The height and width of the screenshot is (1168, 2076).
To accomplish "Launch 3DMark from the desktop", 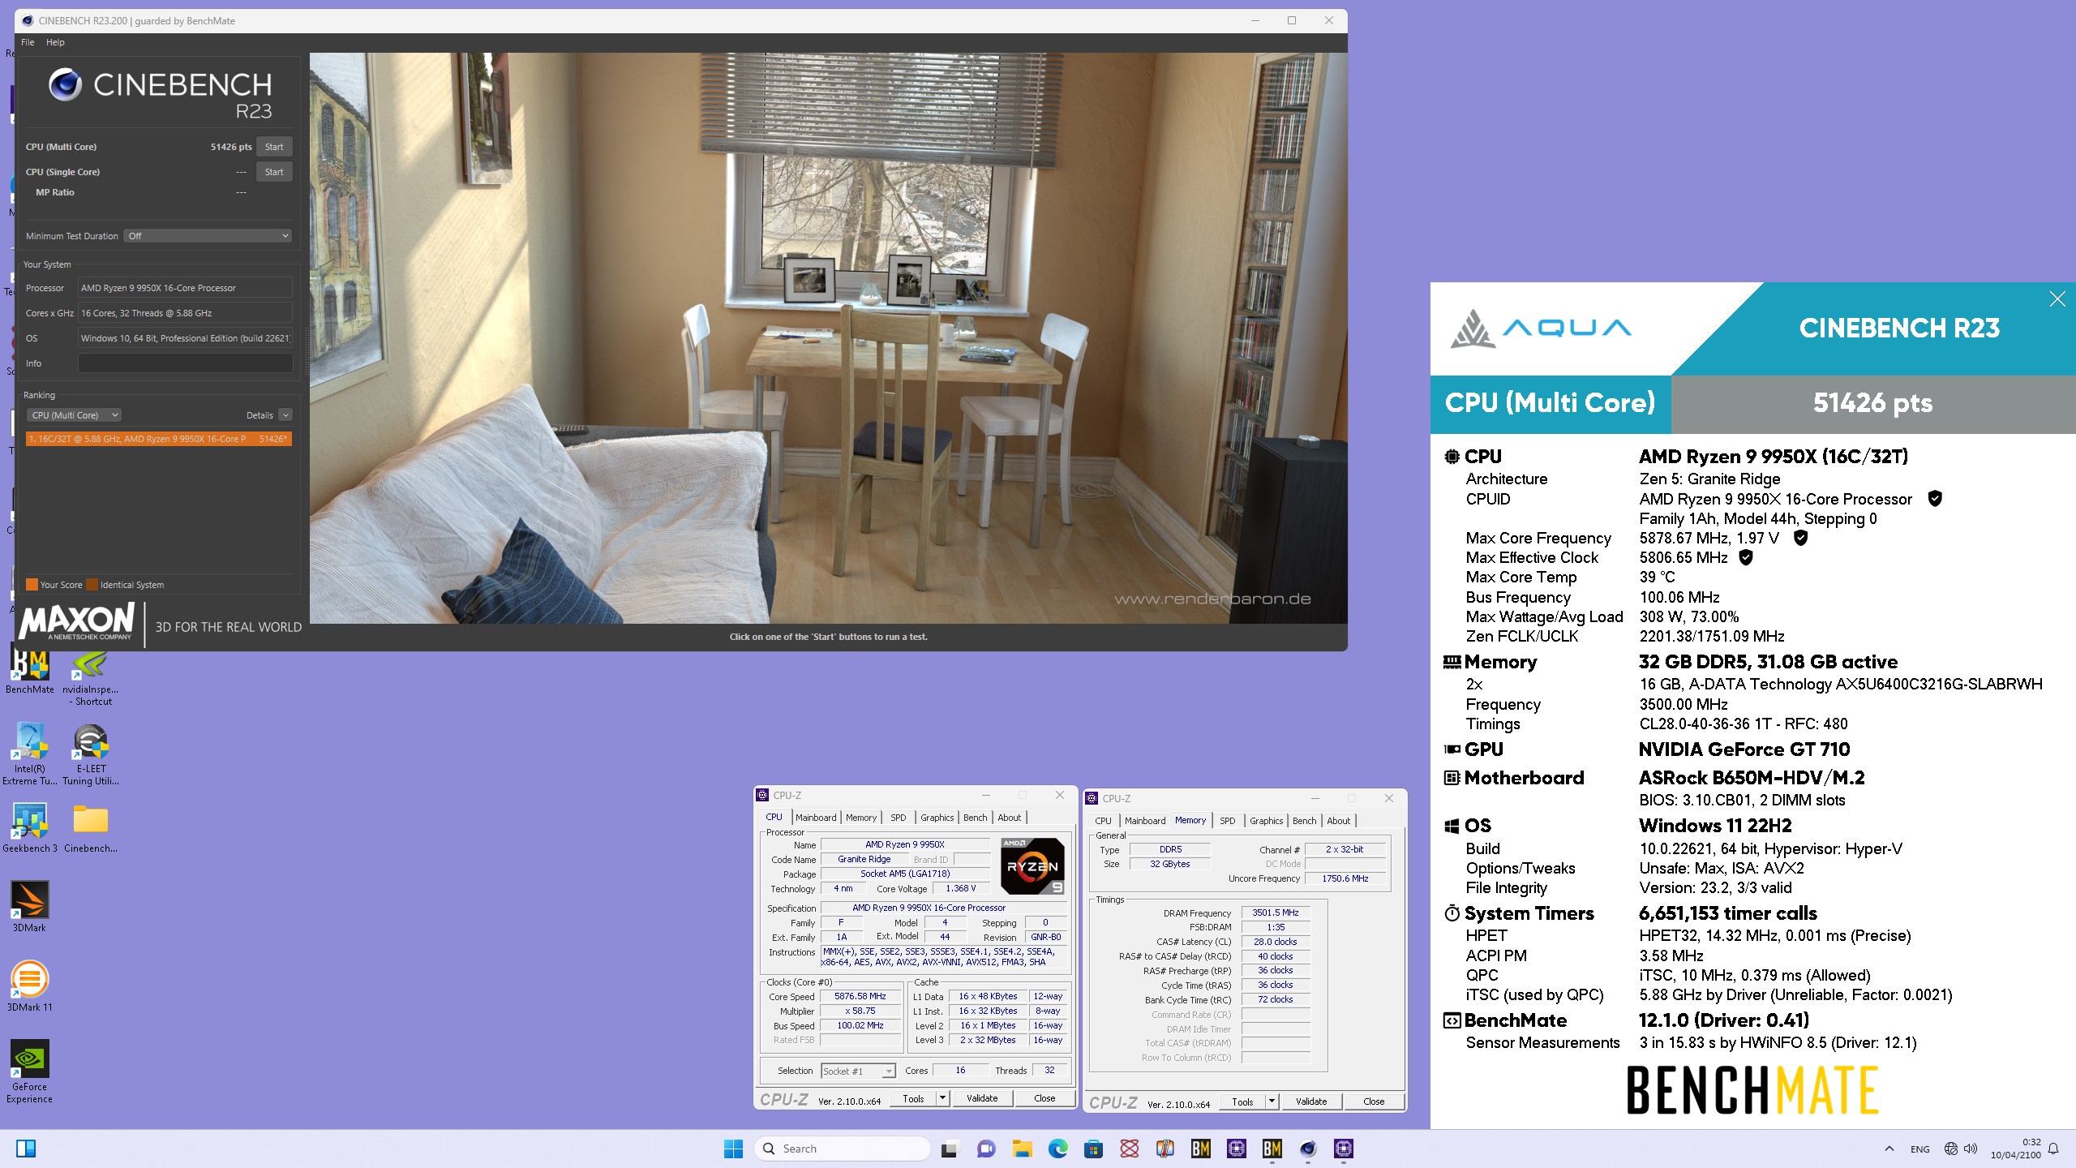I will (x=29, y=906).
